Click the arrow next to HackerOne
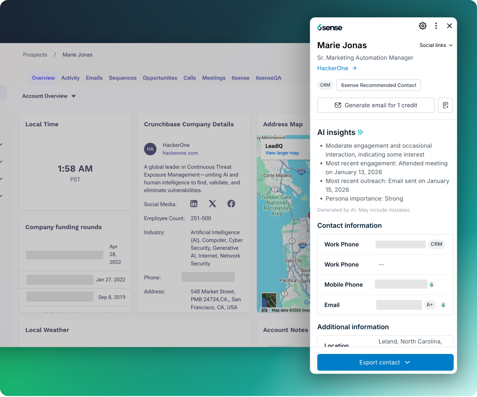This screenshot has width=477, height=397. tap(354, 68)
